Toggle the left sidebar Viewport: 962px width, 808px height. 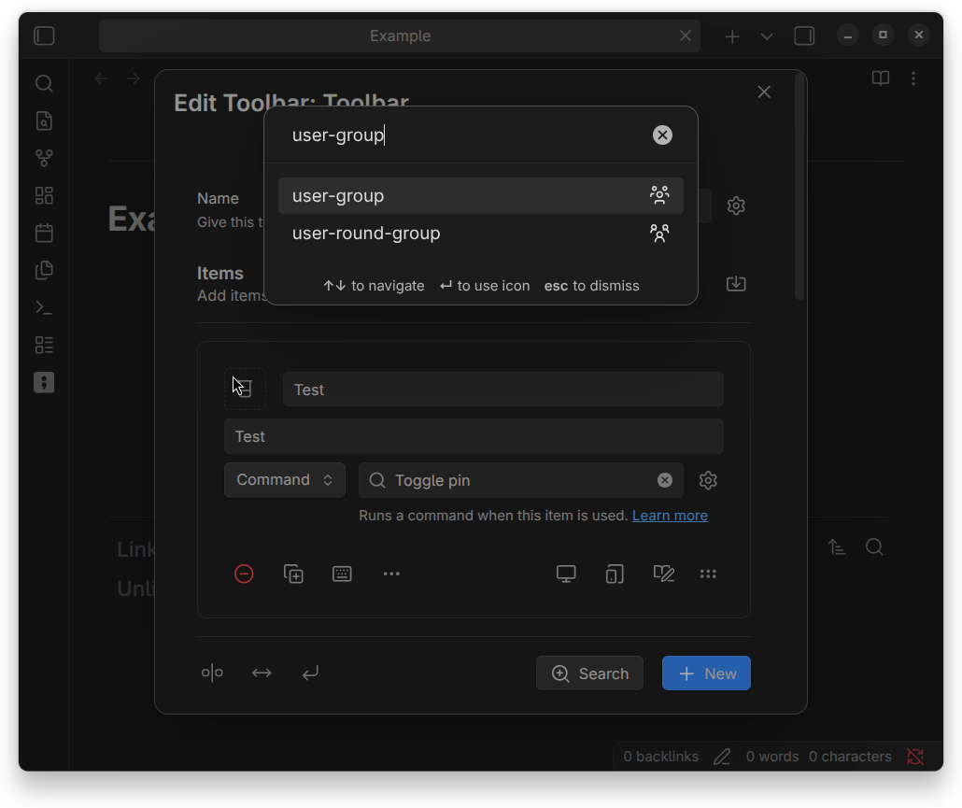click(44, 35)
